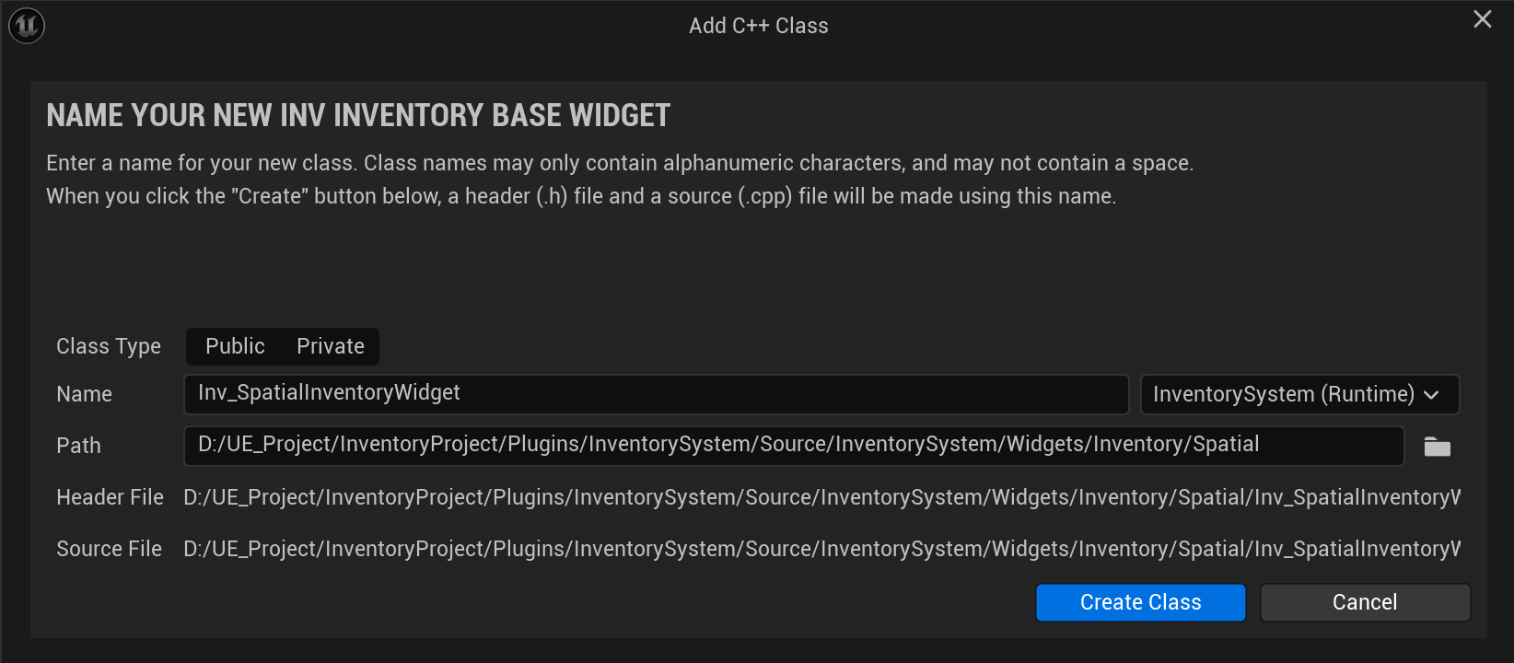Focus the class Name text field
The height and width of the screenshot is (663, 1514).
pyautogui.click(x=656, y=394)
